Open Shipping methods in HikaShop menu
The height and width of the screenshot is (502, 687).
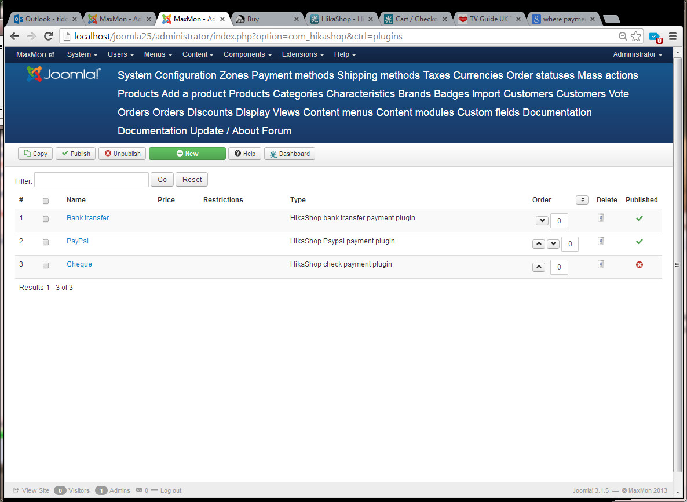[x=379, y=75]
